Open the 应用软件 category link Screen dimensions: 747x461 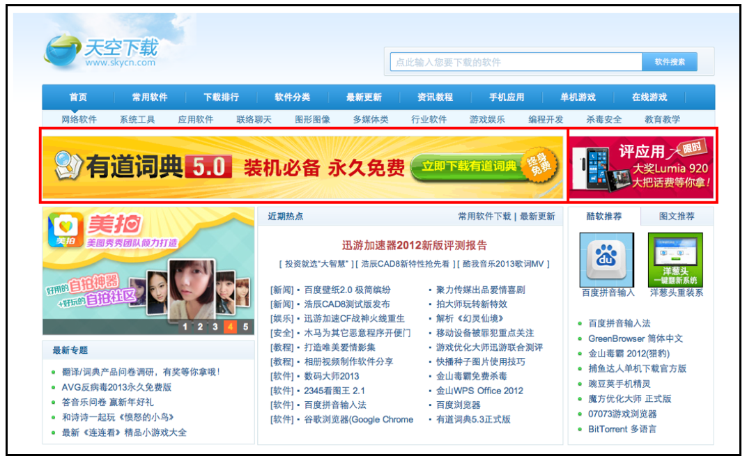tap(195, 120)
